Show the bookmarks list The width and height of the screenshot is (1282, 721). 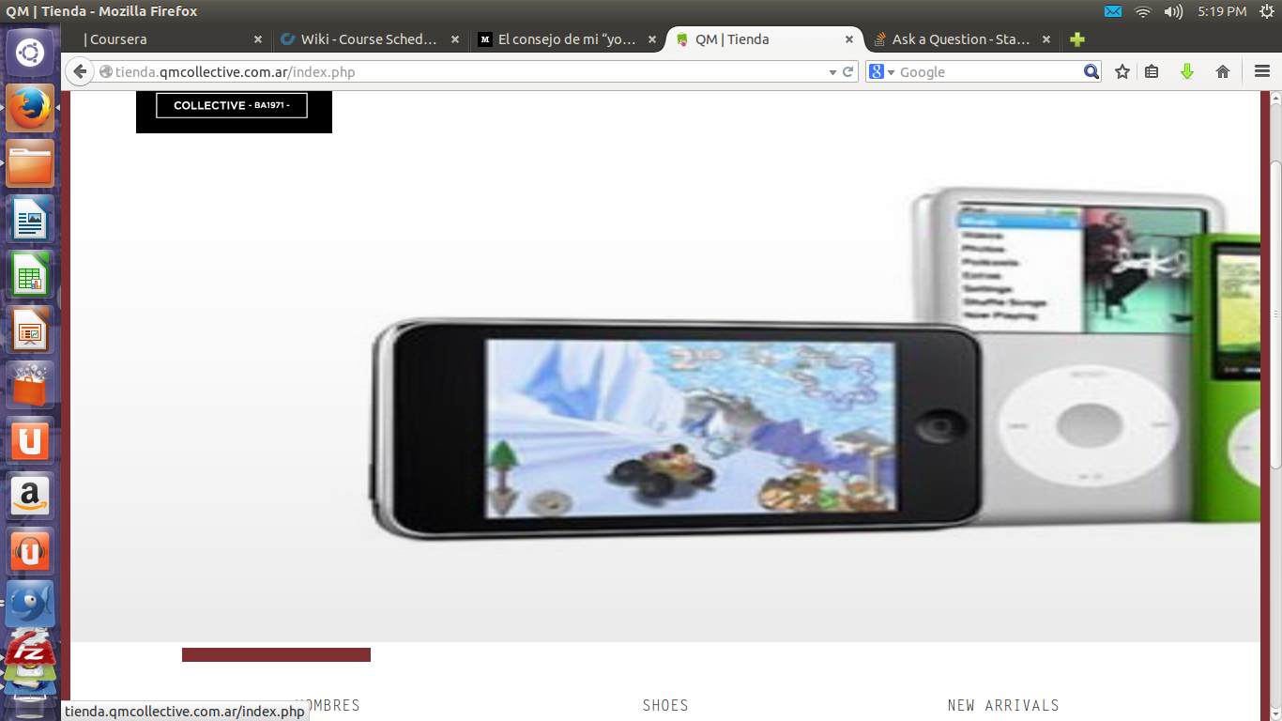1152,71
